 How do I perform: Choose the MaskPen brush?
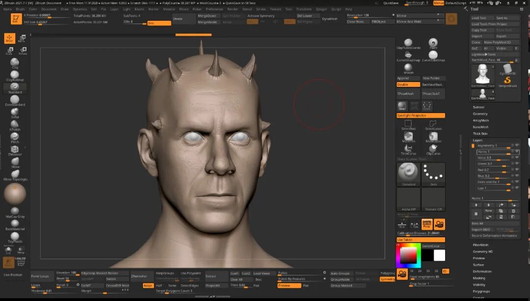(408, 137)
